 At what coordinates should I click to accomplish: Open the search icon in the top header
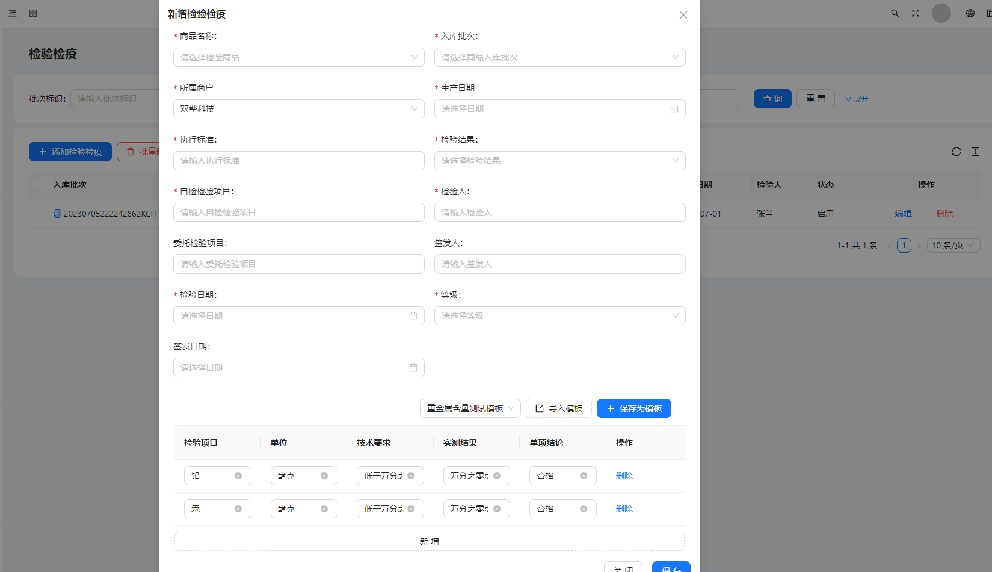pyautogui.click(x=895, y=13)
